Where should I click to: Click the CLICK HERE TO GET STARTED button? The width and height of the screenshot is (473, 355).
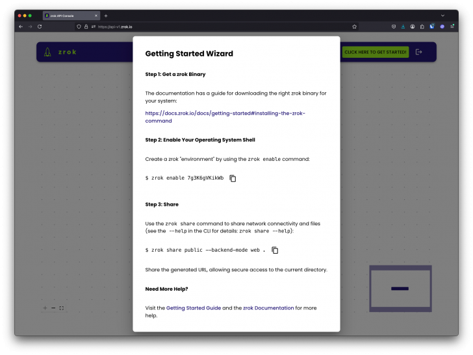(376, 52)
